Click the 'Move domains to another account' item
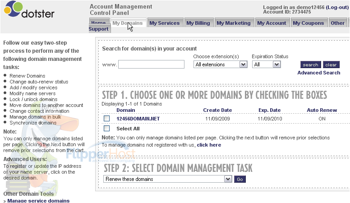This screenshot has height=203, width=350. 46,105
